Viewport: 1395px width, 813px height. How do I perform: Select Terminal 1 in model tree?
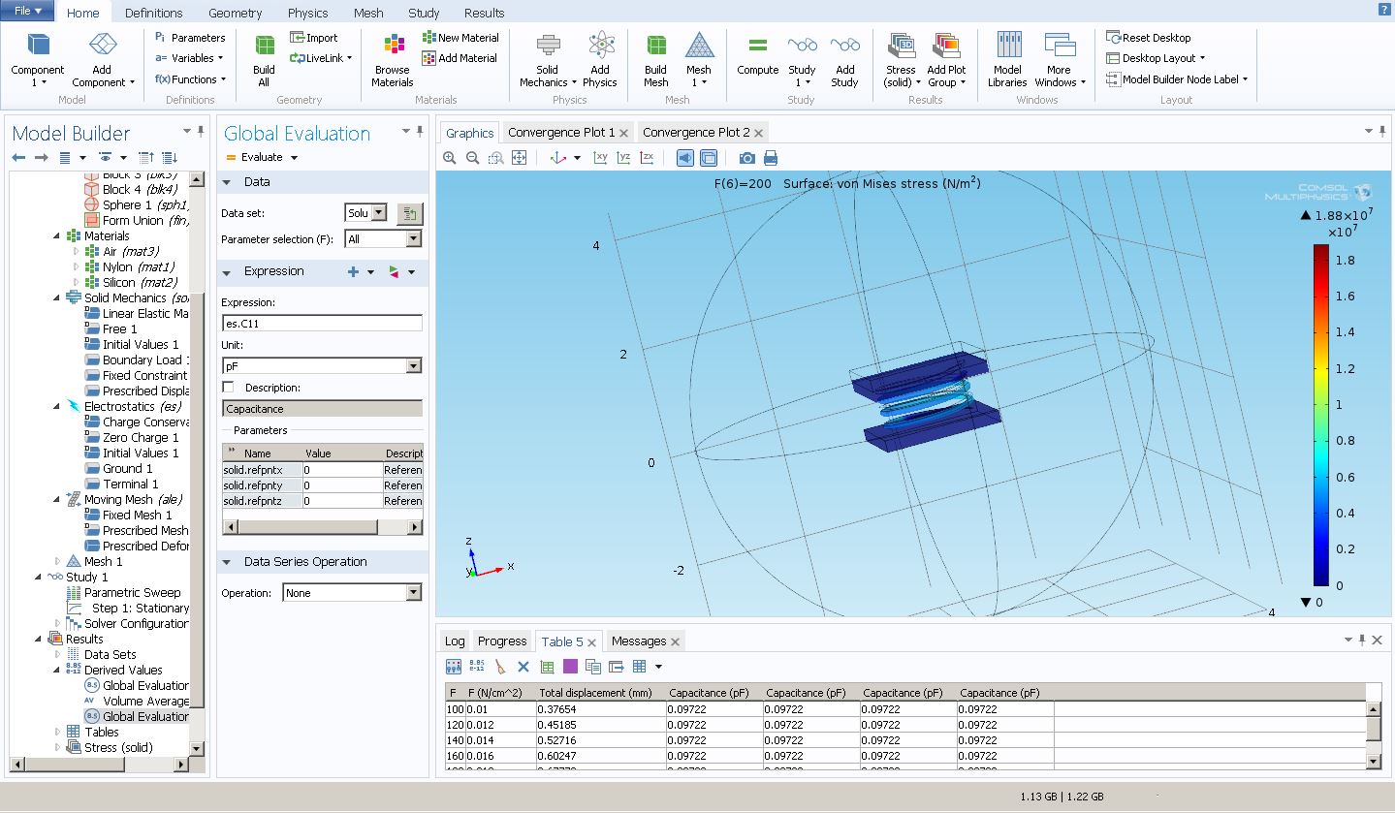[130, 484]
